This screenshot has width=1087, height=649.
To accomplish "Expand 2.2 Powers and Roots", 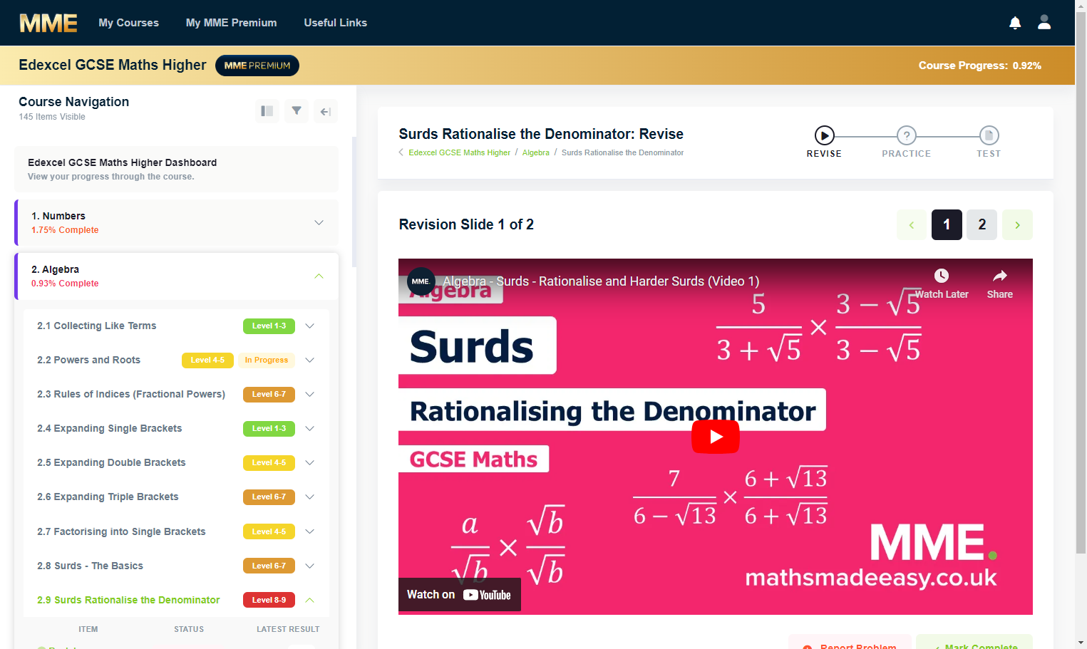I will 310,360.
